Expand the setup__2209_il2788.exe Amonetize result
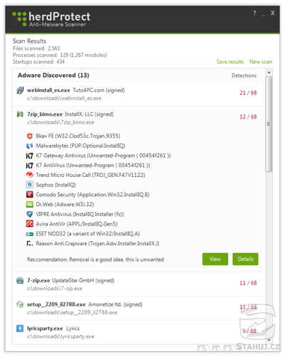This screenshot has width=285, height=356. click(x=138, y=308)
